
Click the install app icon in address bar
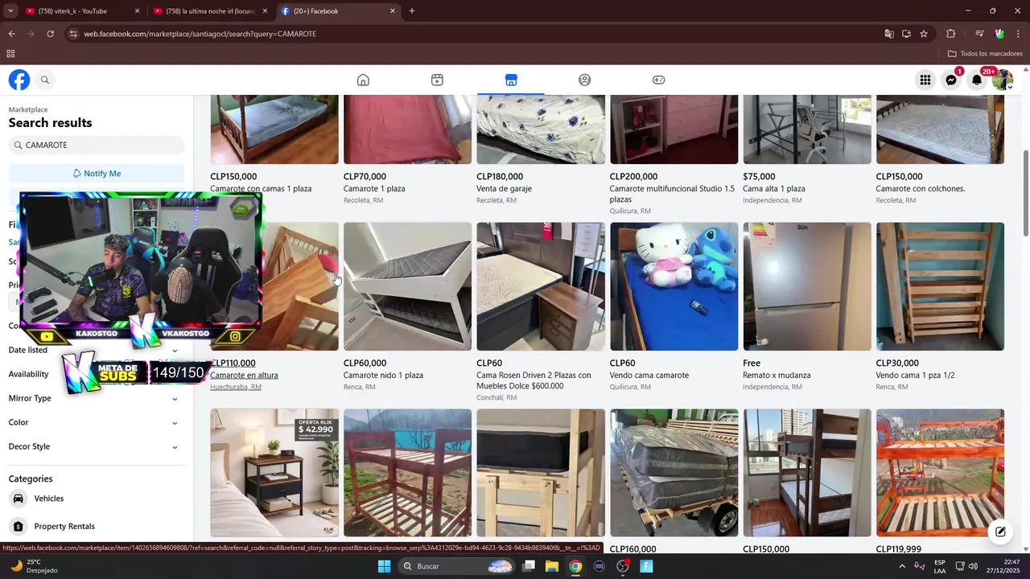(x=906, y=34)
